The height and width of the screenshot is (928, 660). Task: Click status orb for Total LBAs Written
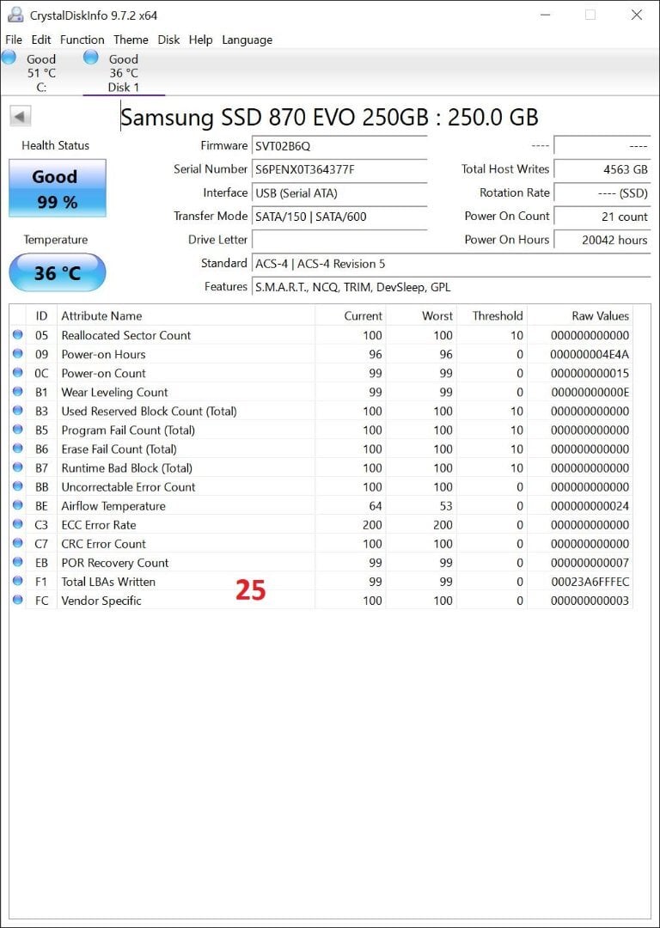tap(18, 581)
